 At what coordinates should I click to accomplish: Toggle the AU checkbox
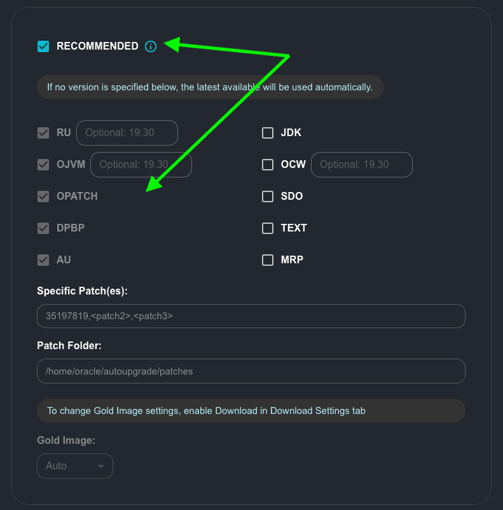pyautogui.click(x=43, y=260)
